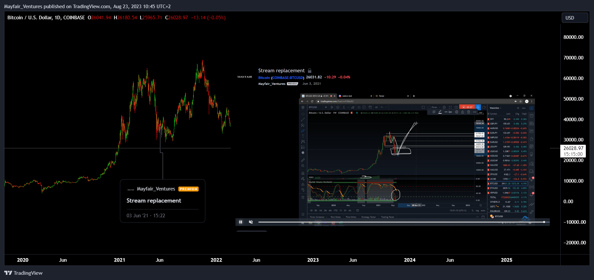In video, open the hamburger menu icon

tap(303, 107)
